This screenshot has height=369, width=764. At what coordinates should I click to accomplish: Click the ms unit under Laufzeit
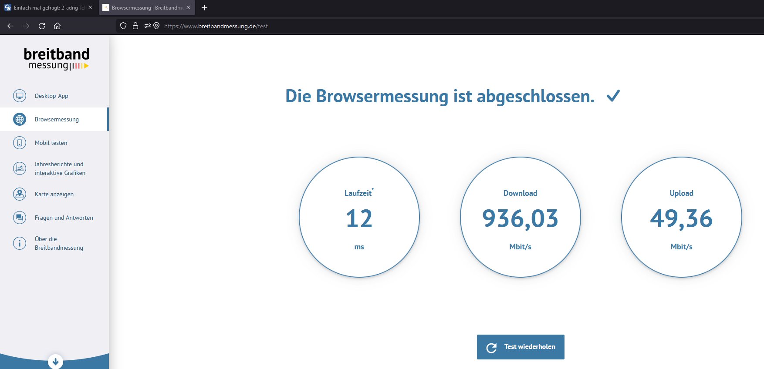pos(359,247)
